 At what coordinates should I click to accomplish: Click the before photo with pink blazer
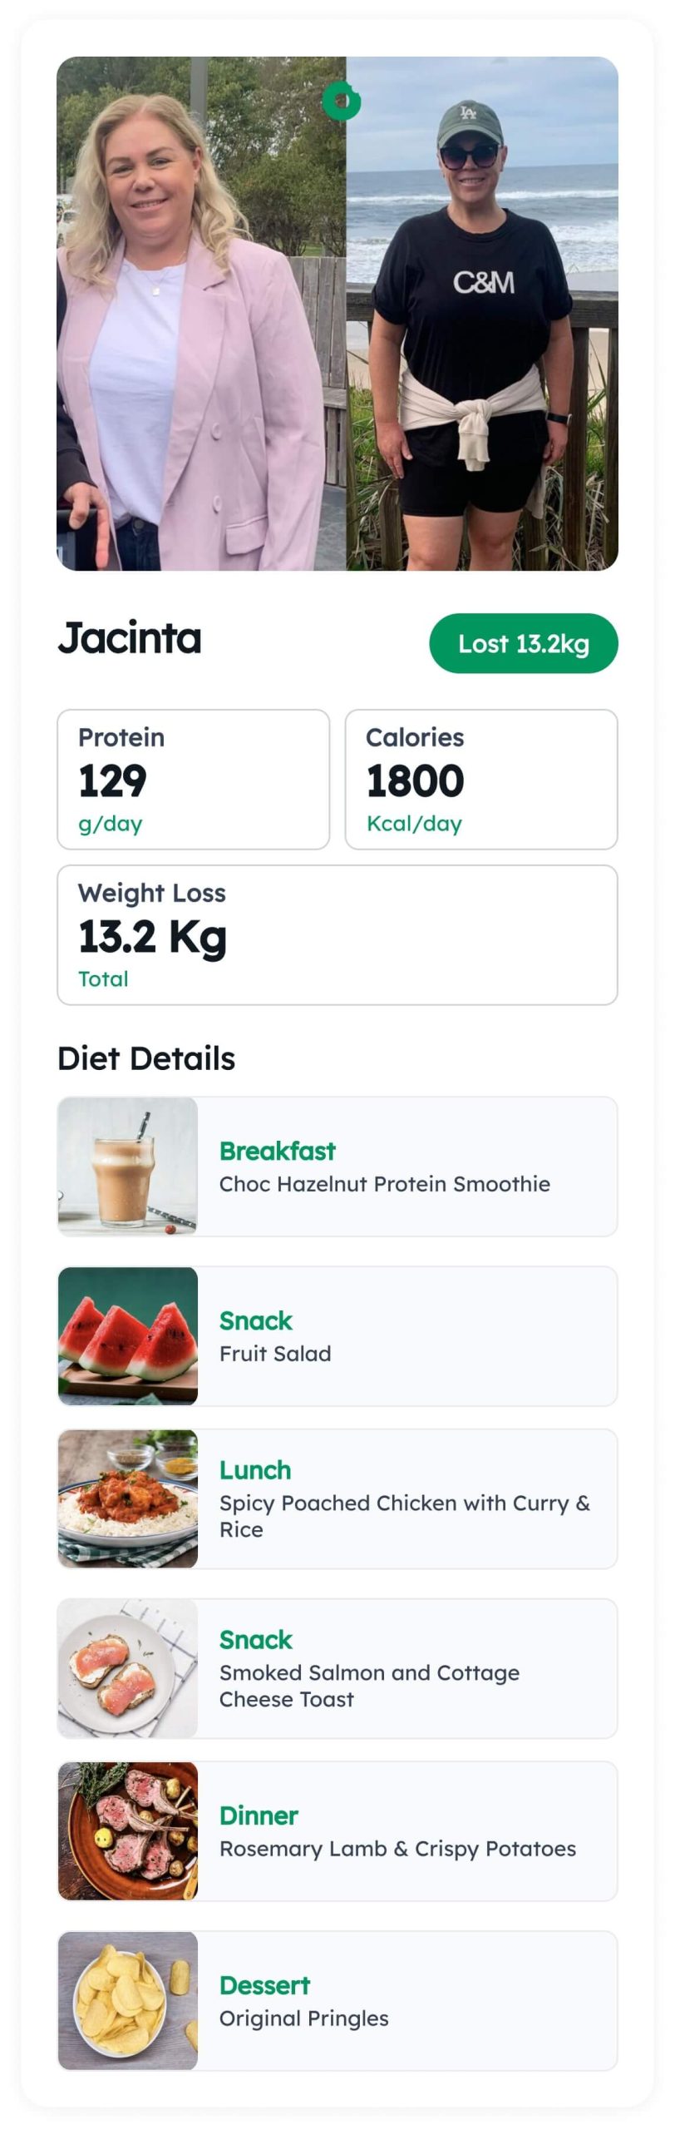pos(201,313)
